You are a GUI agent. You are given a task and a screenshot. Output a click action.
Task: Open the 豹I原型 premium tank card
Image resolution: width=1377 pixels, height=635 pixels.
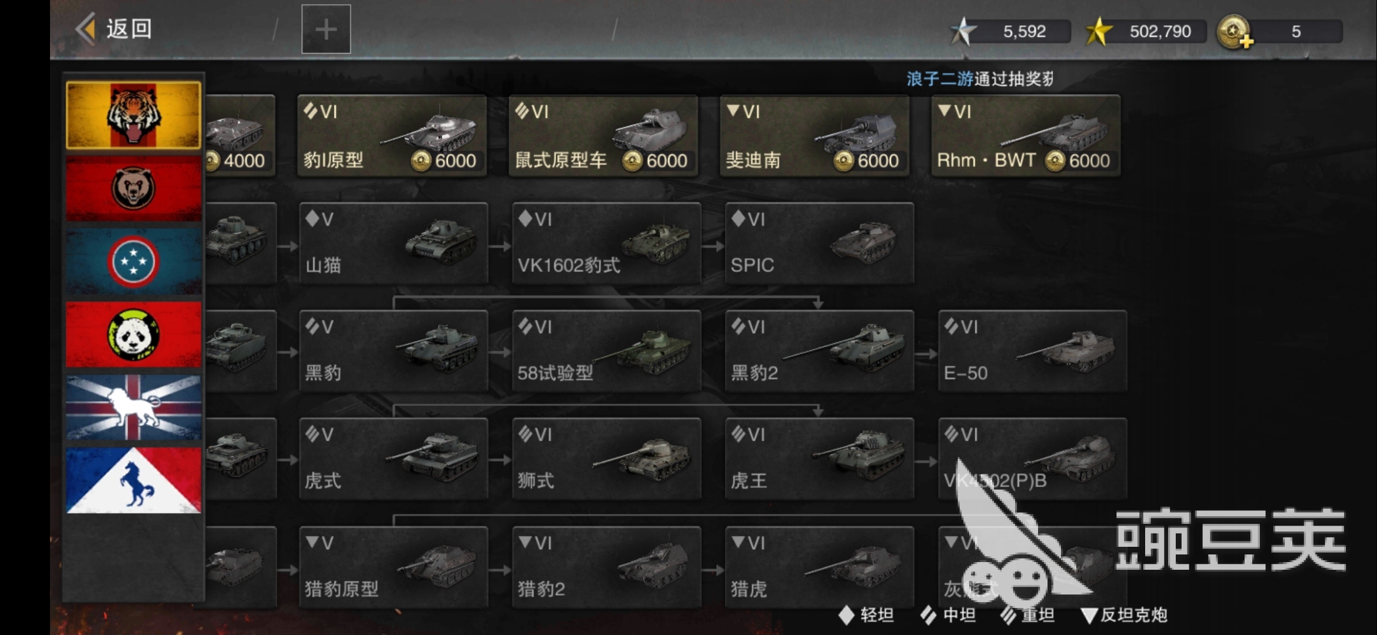(x=392, y=136)
